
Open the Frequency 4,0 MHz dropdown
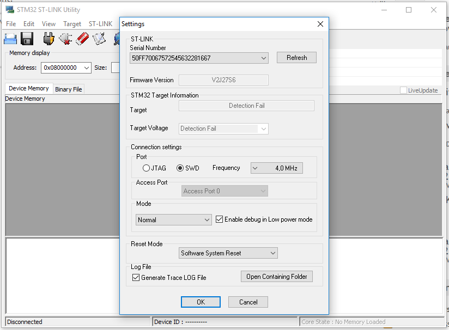pyautogui.click(x=277, y=168)
